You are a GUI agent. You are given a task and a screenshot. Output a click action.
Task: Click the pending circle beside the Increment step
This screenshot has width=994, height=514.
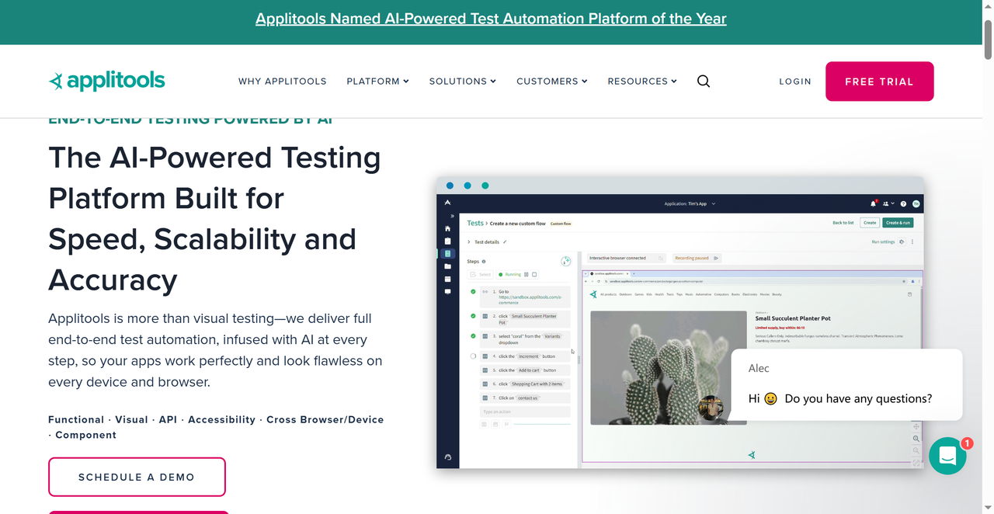point(473,356)
